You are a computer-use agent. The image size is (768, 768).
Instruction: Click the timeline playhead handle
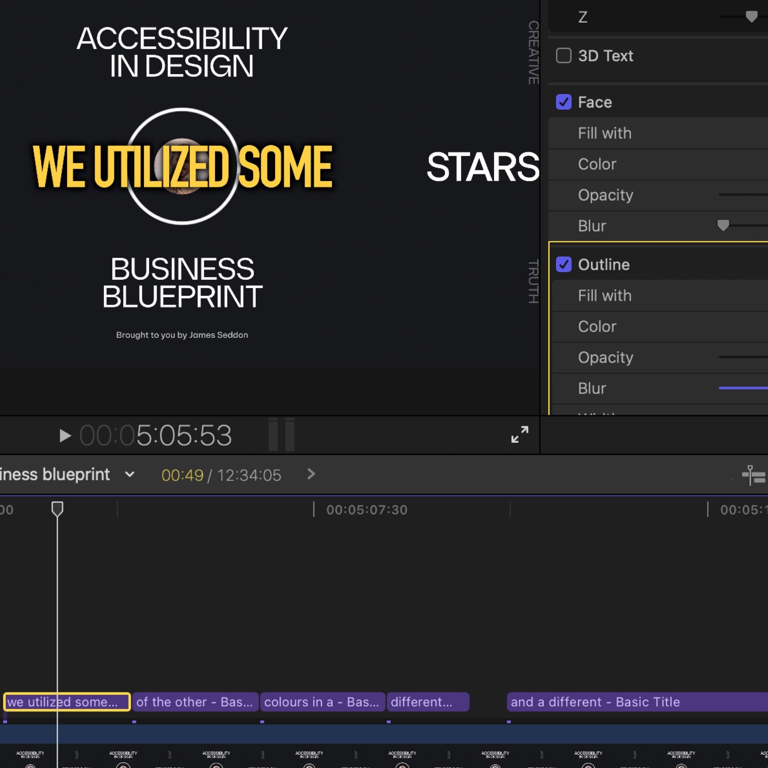pyautogui.click(x=57, y=509)
